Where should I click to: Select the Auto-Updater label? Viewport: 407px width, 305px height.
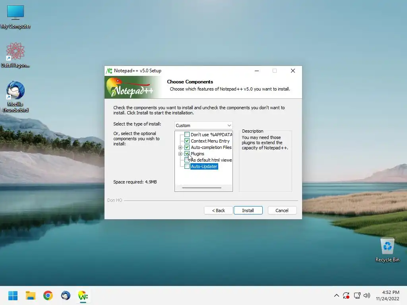point(204,166)
